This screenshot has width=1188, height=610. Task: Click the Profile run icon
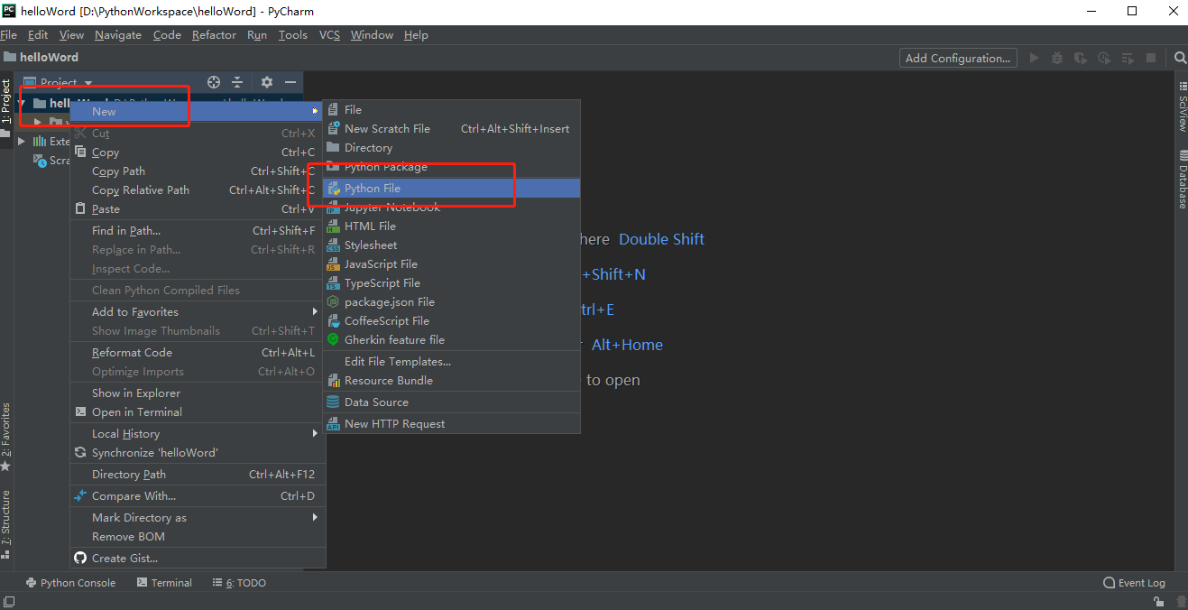(1104, 58)
